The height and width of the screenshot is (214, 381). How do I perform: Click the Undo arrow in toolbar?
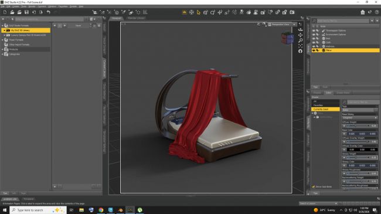(48, 12)
